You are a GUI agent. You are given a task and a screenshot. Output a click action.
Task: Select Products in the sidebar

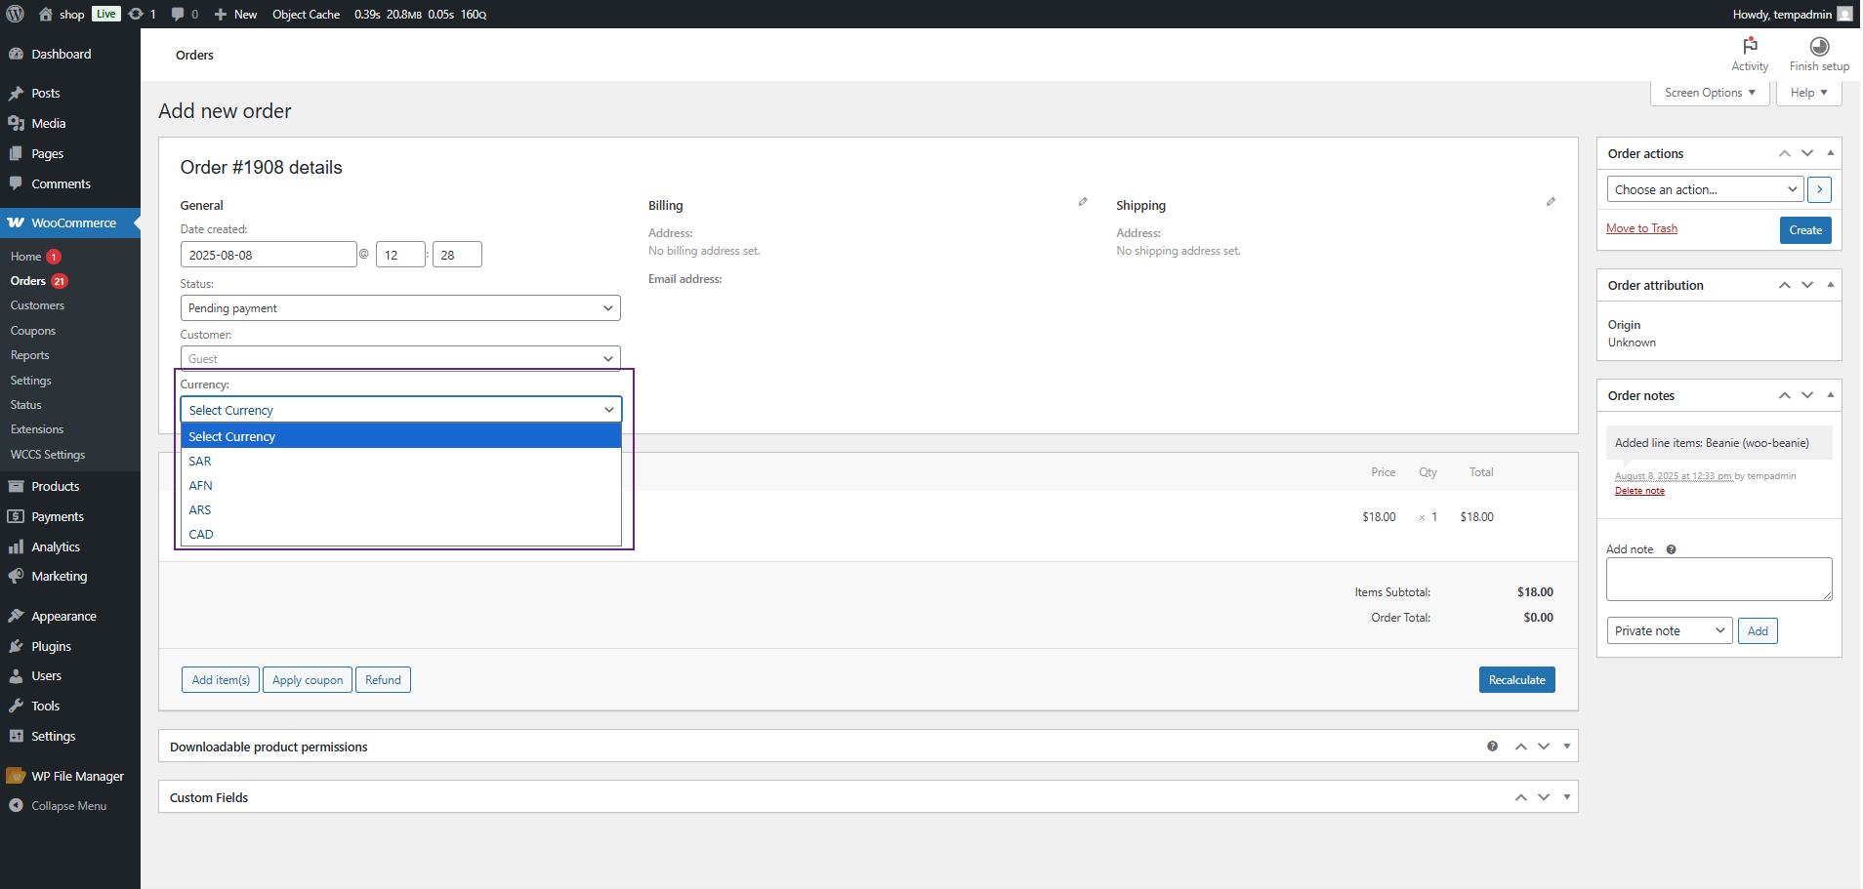tap(54, 486)
